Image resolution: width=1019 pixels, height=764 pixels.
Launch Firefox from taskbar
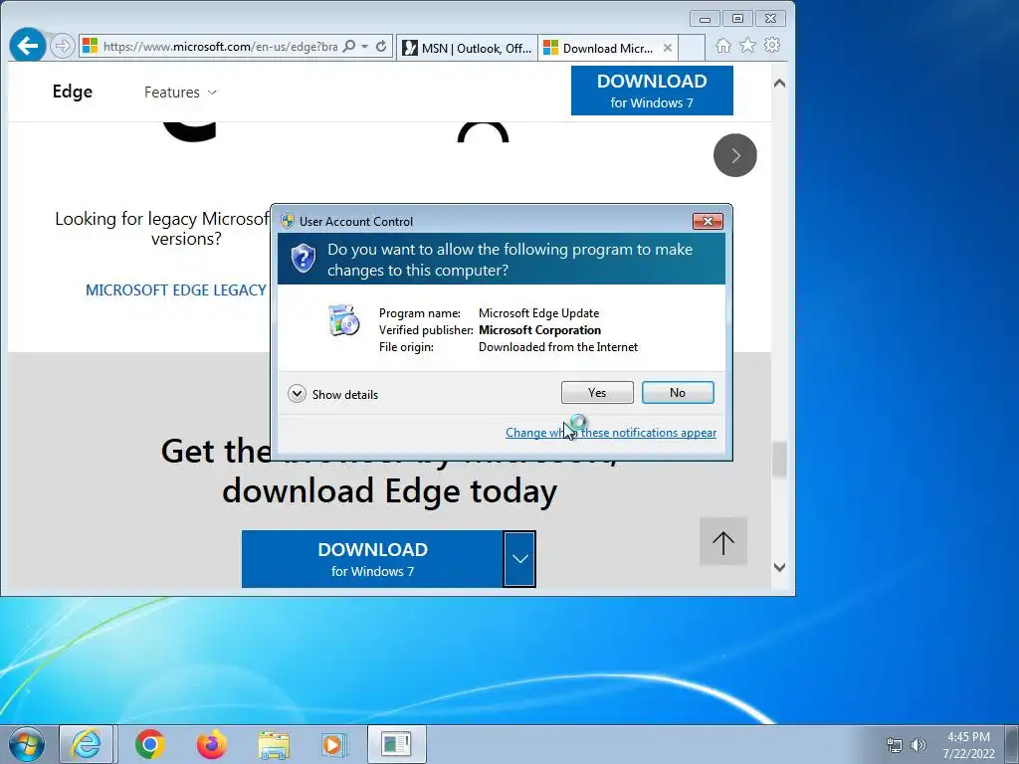(x=212, y=744)
